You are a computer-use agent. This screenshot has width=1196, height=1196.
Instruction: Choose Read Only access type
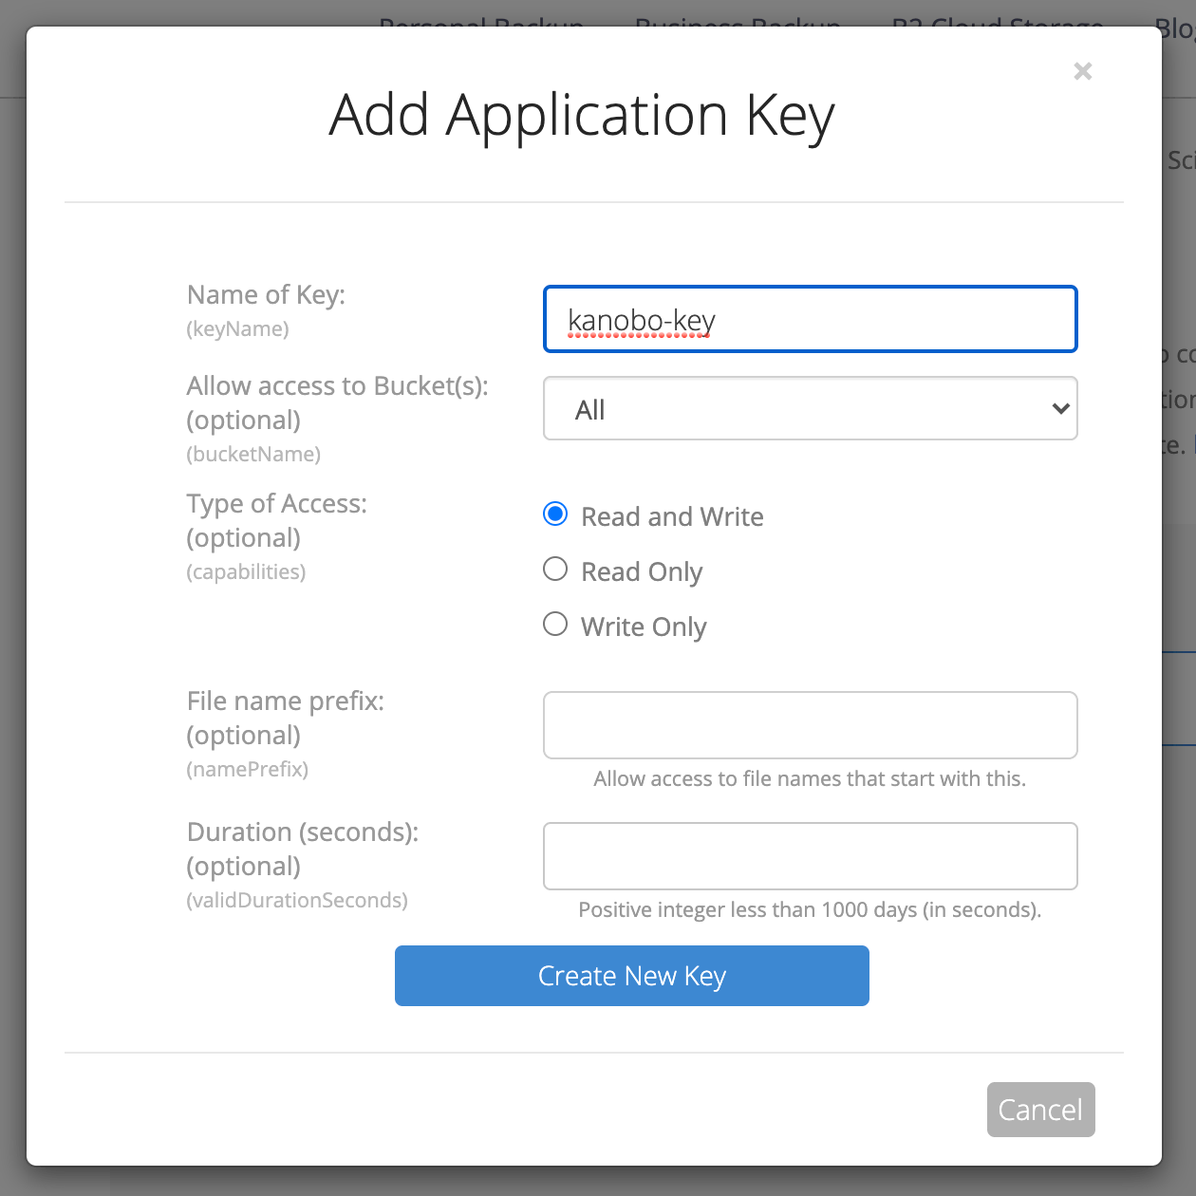click(554, 569)
